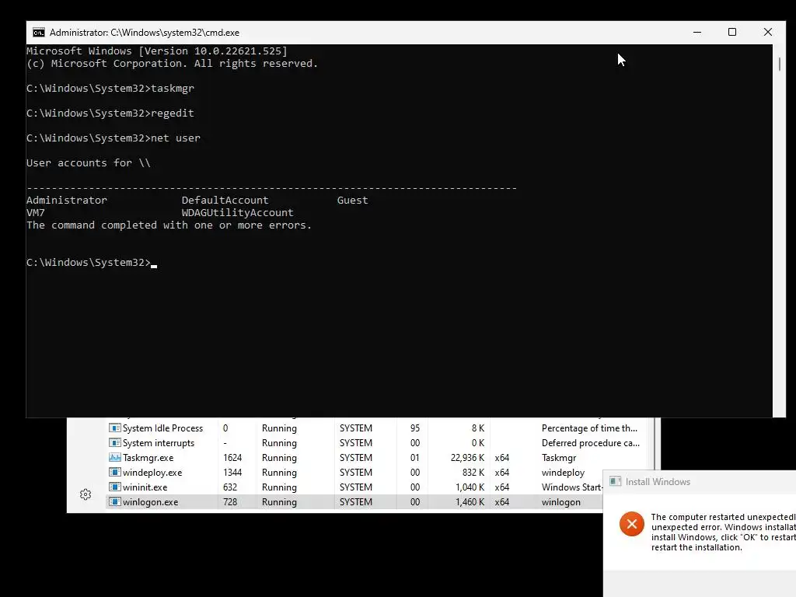796x597 pixels.
Task: Select the Taskmgr.exe row
Action: (377, 457)
